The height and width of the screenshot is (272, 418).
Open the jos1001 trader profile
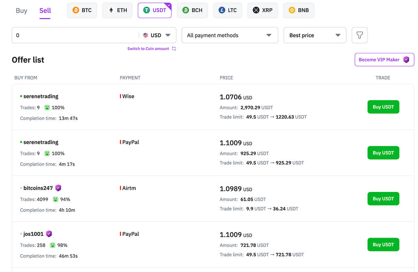[33, 234]
